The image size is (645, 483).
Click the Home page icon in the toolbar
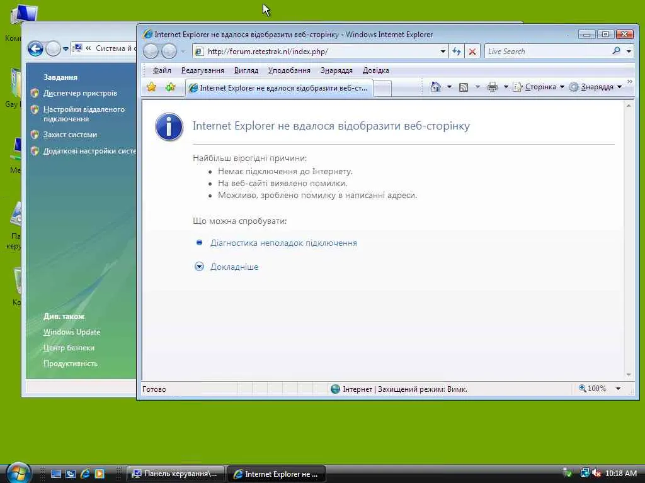tap(436, 87)
